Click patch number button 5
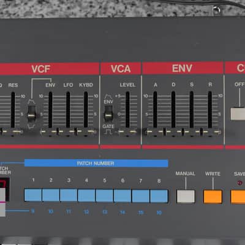This screenshot has height=245, width=245. pyautogui.click(x=105, y=195)
